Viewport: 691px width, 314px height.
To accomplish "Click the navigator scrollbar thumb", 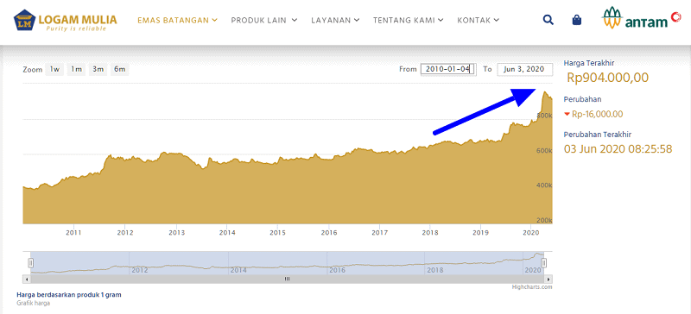I will 288,279.
